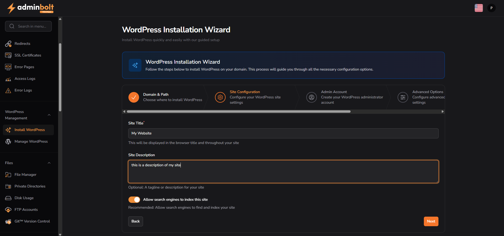Click the sidebar scrollbar down arrow
Image resolution: width=504 pixels, height=236 pixels.
coord(60,234)
